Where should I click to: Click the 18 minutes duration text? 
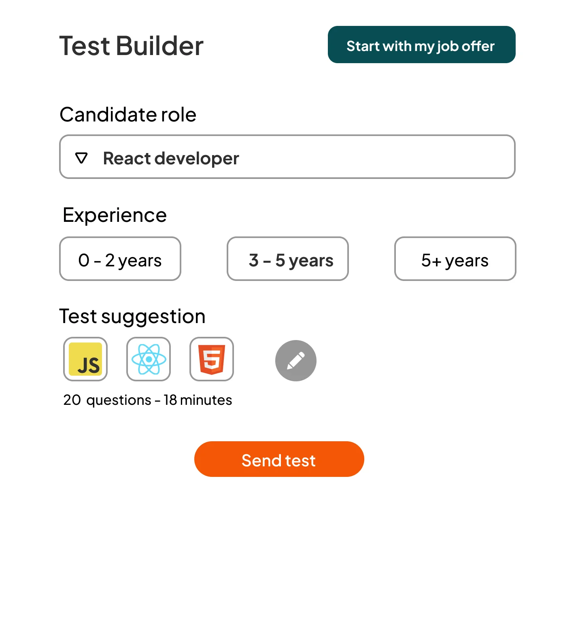[198, 400]
